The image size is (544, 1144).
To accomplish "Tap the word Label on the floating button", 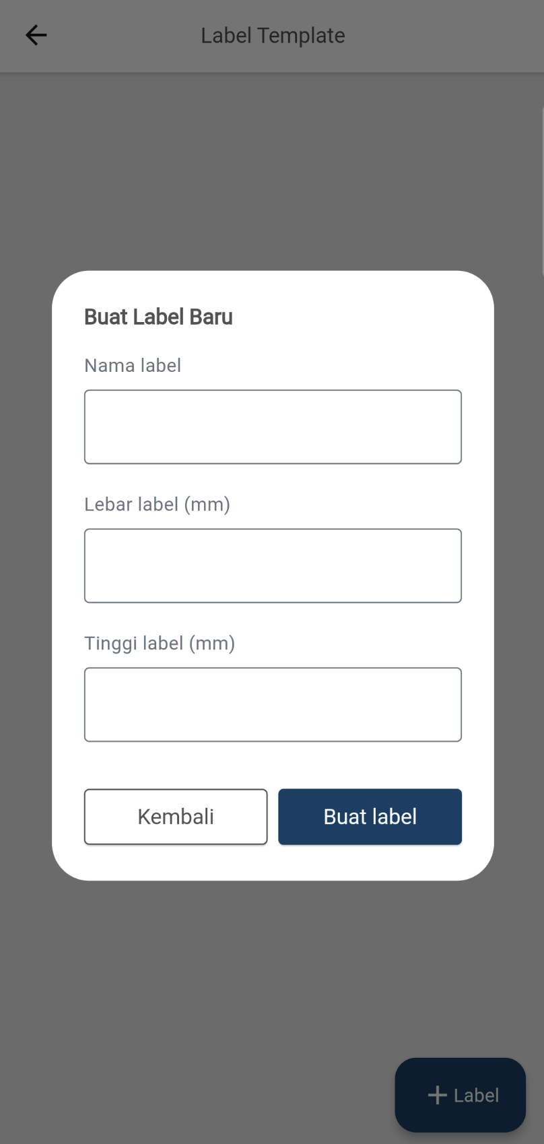I will click(476, 1095).
